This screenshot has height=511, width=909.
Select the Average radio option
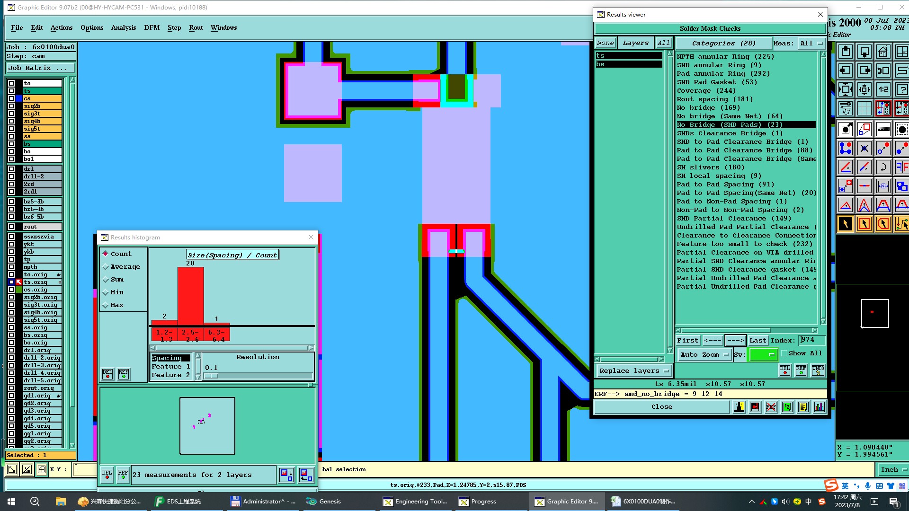click(106, 267)
